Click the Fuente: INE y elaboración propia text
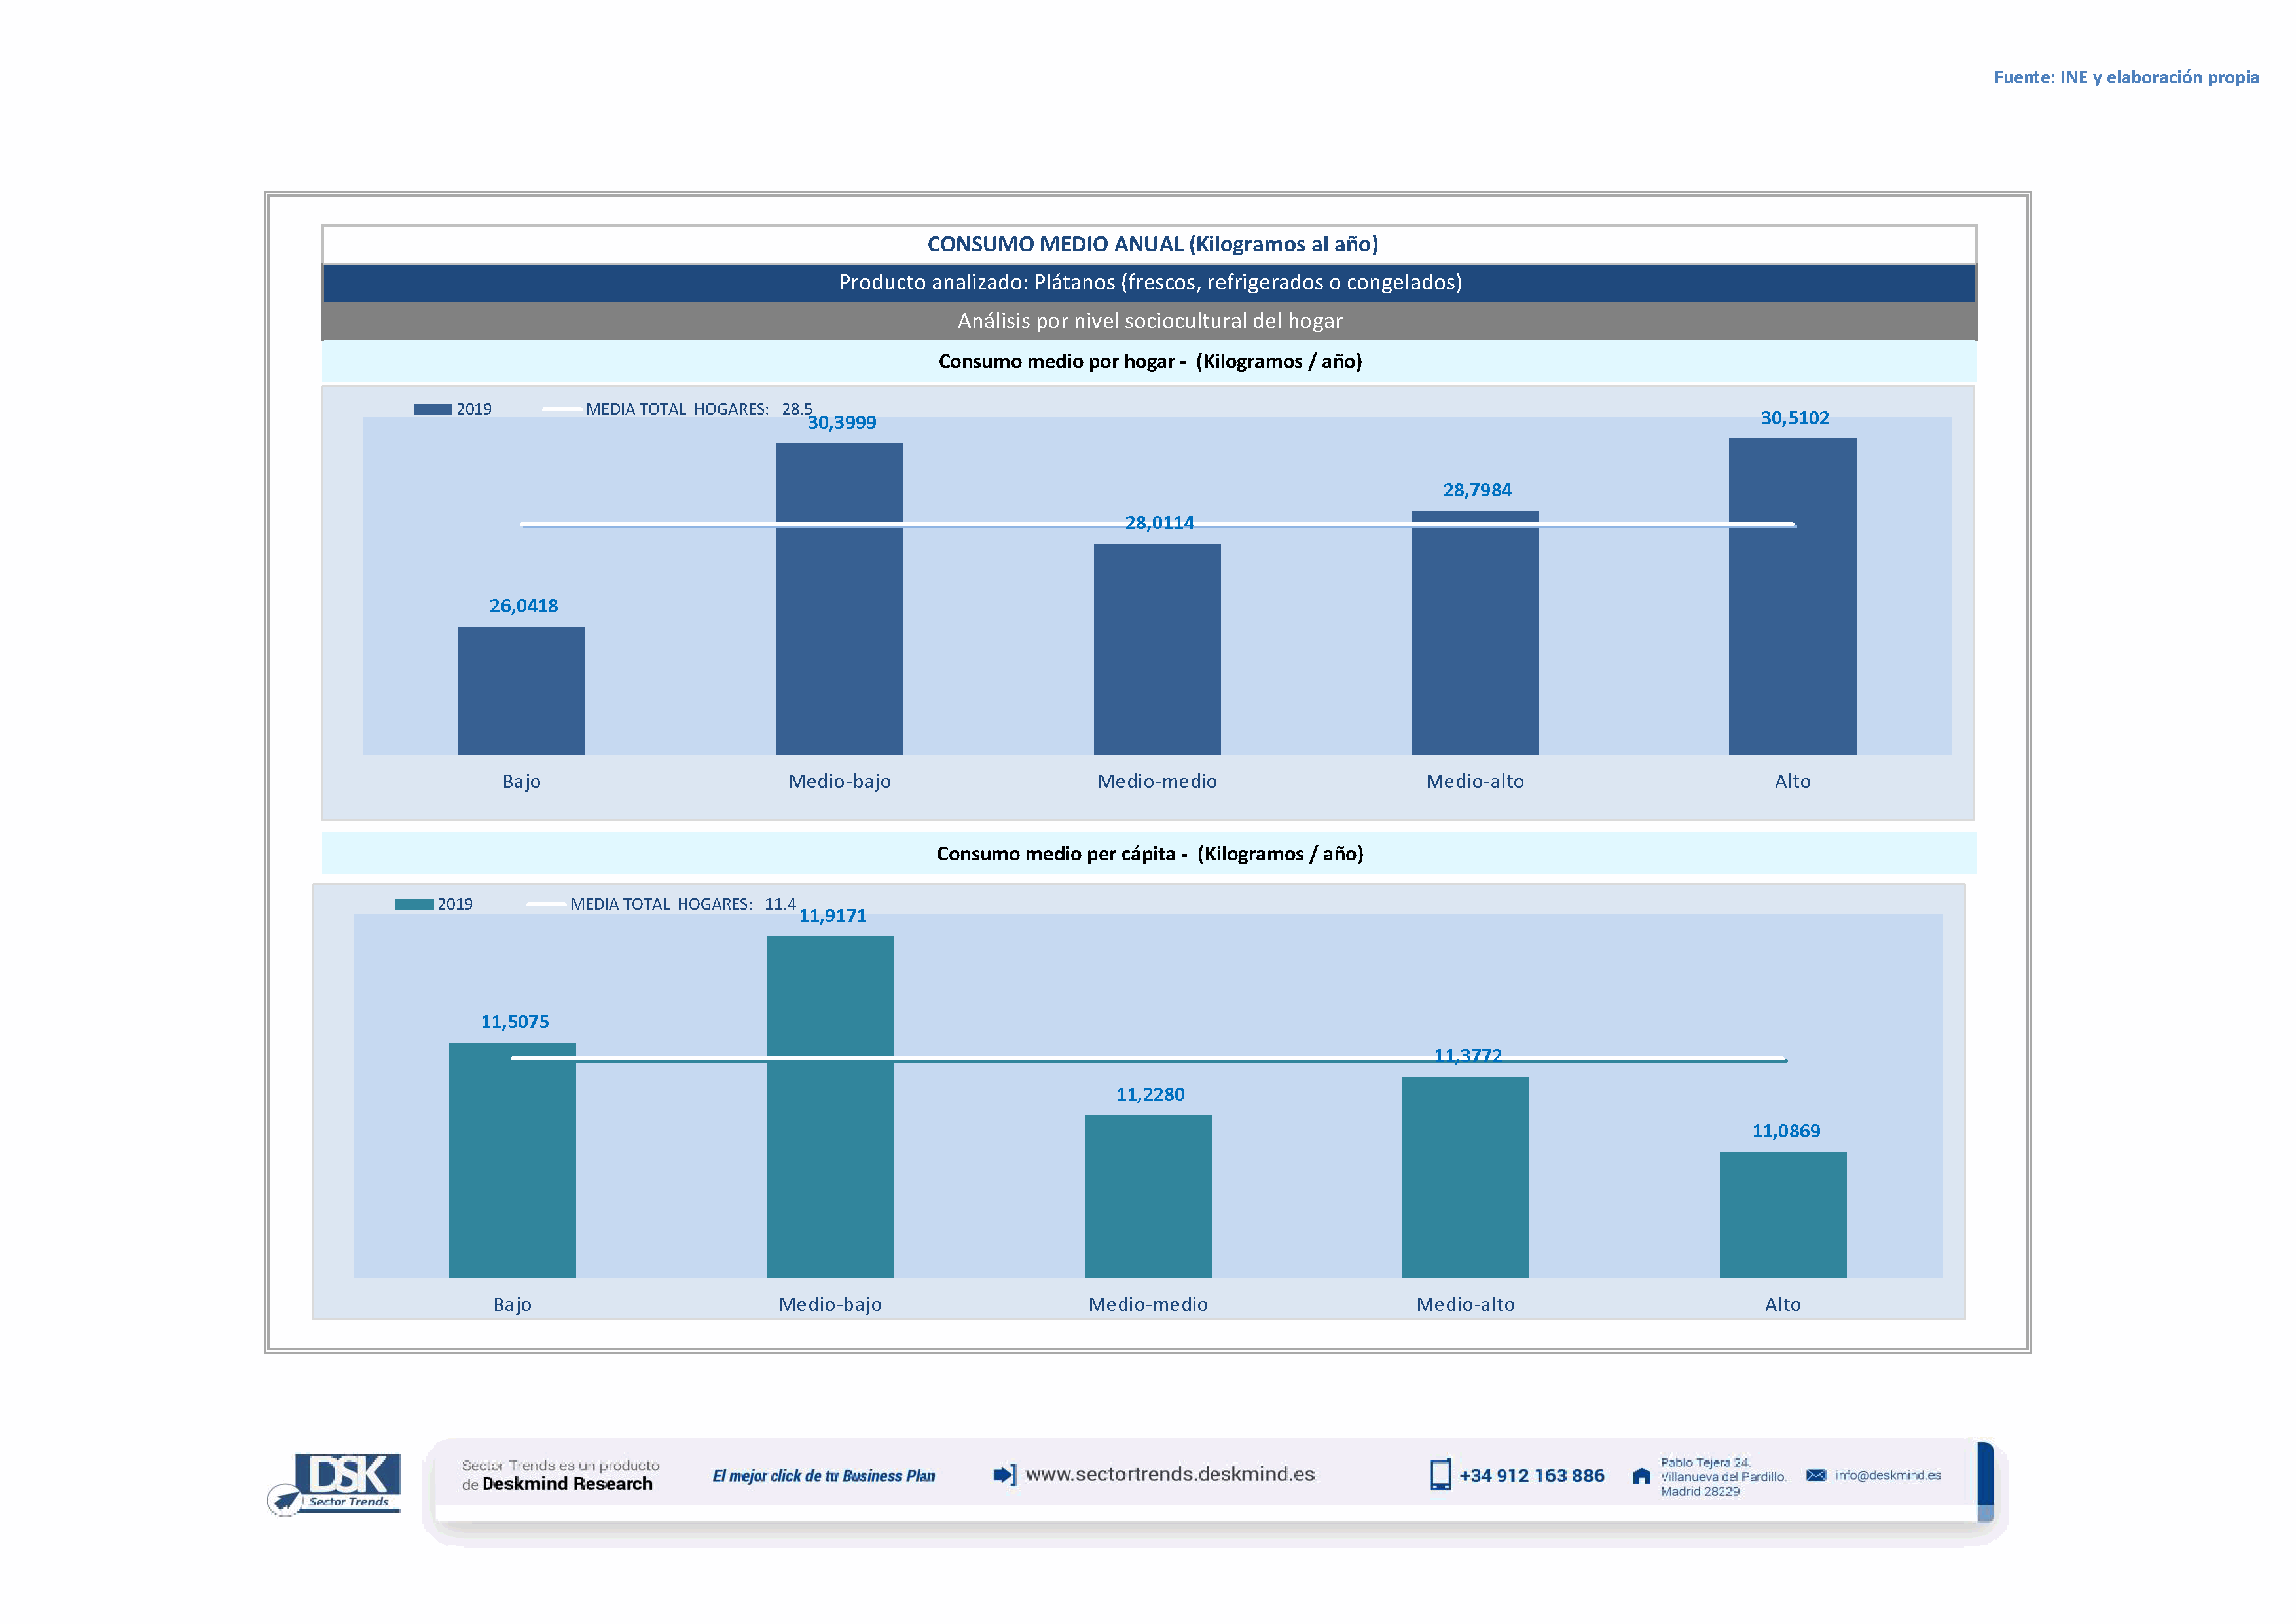 pyautogui.click(x=2126, y=77)
